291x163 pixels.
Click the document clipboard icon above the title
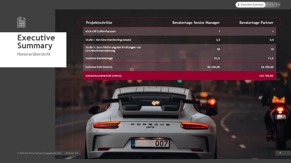[x=21, y=22]
